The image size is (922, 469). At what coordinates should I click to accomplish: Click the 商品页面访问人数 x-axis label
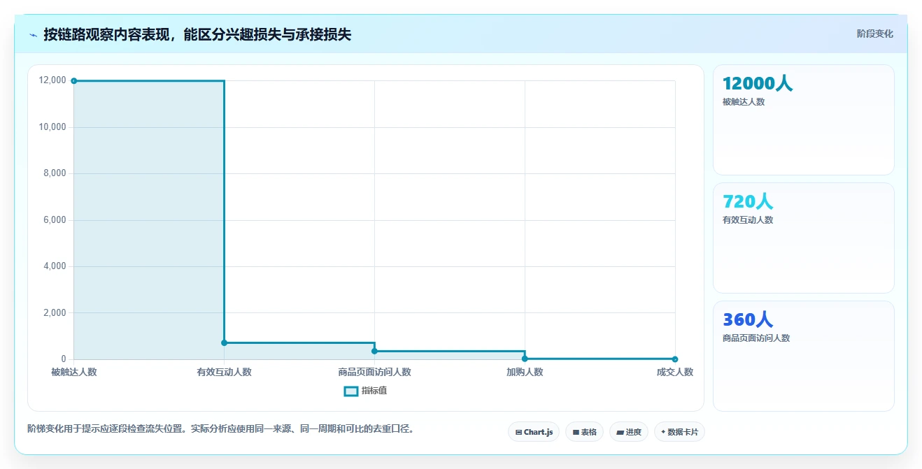375,372
